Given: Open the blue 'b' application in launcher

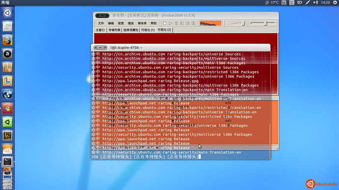Looking at the screenshot, I should tap(7, 81).
